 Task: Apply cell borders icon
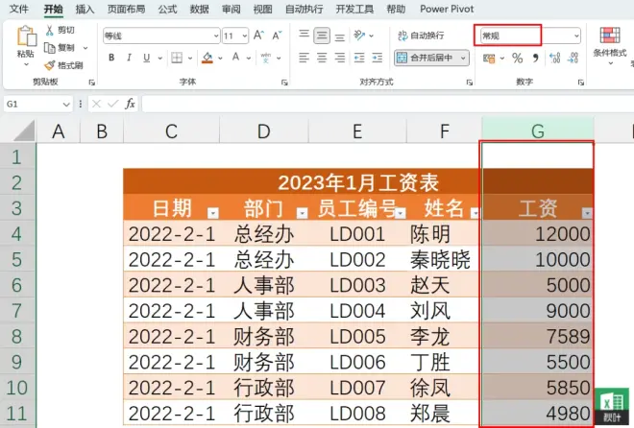pyautogui.click(x=177, y=58)
